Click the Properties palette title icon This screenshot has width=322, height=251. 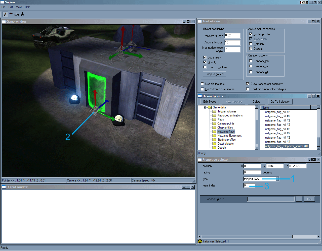pos(200,160)
